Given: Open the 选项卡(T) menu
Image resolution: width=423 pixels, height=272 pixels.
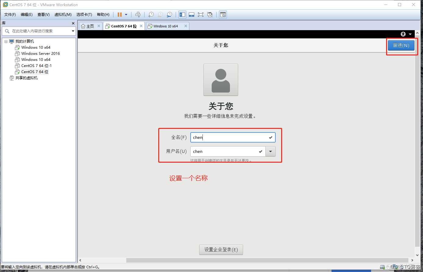Looking at the screenshot, I should pos(84,15).
